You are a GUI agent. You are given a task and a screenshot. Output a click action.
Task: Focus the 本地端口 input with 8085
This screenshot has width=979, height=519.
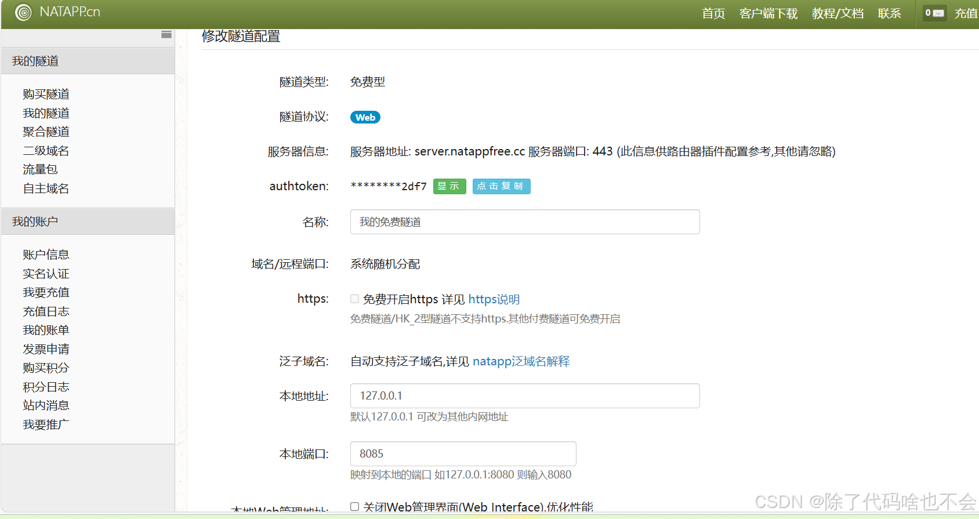tap(463, 453)
